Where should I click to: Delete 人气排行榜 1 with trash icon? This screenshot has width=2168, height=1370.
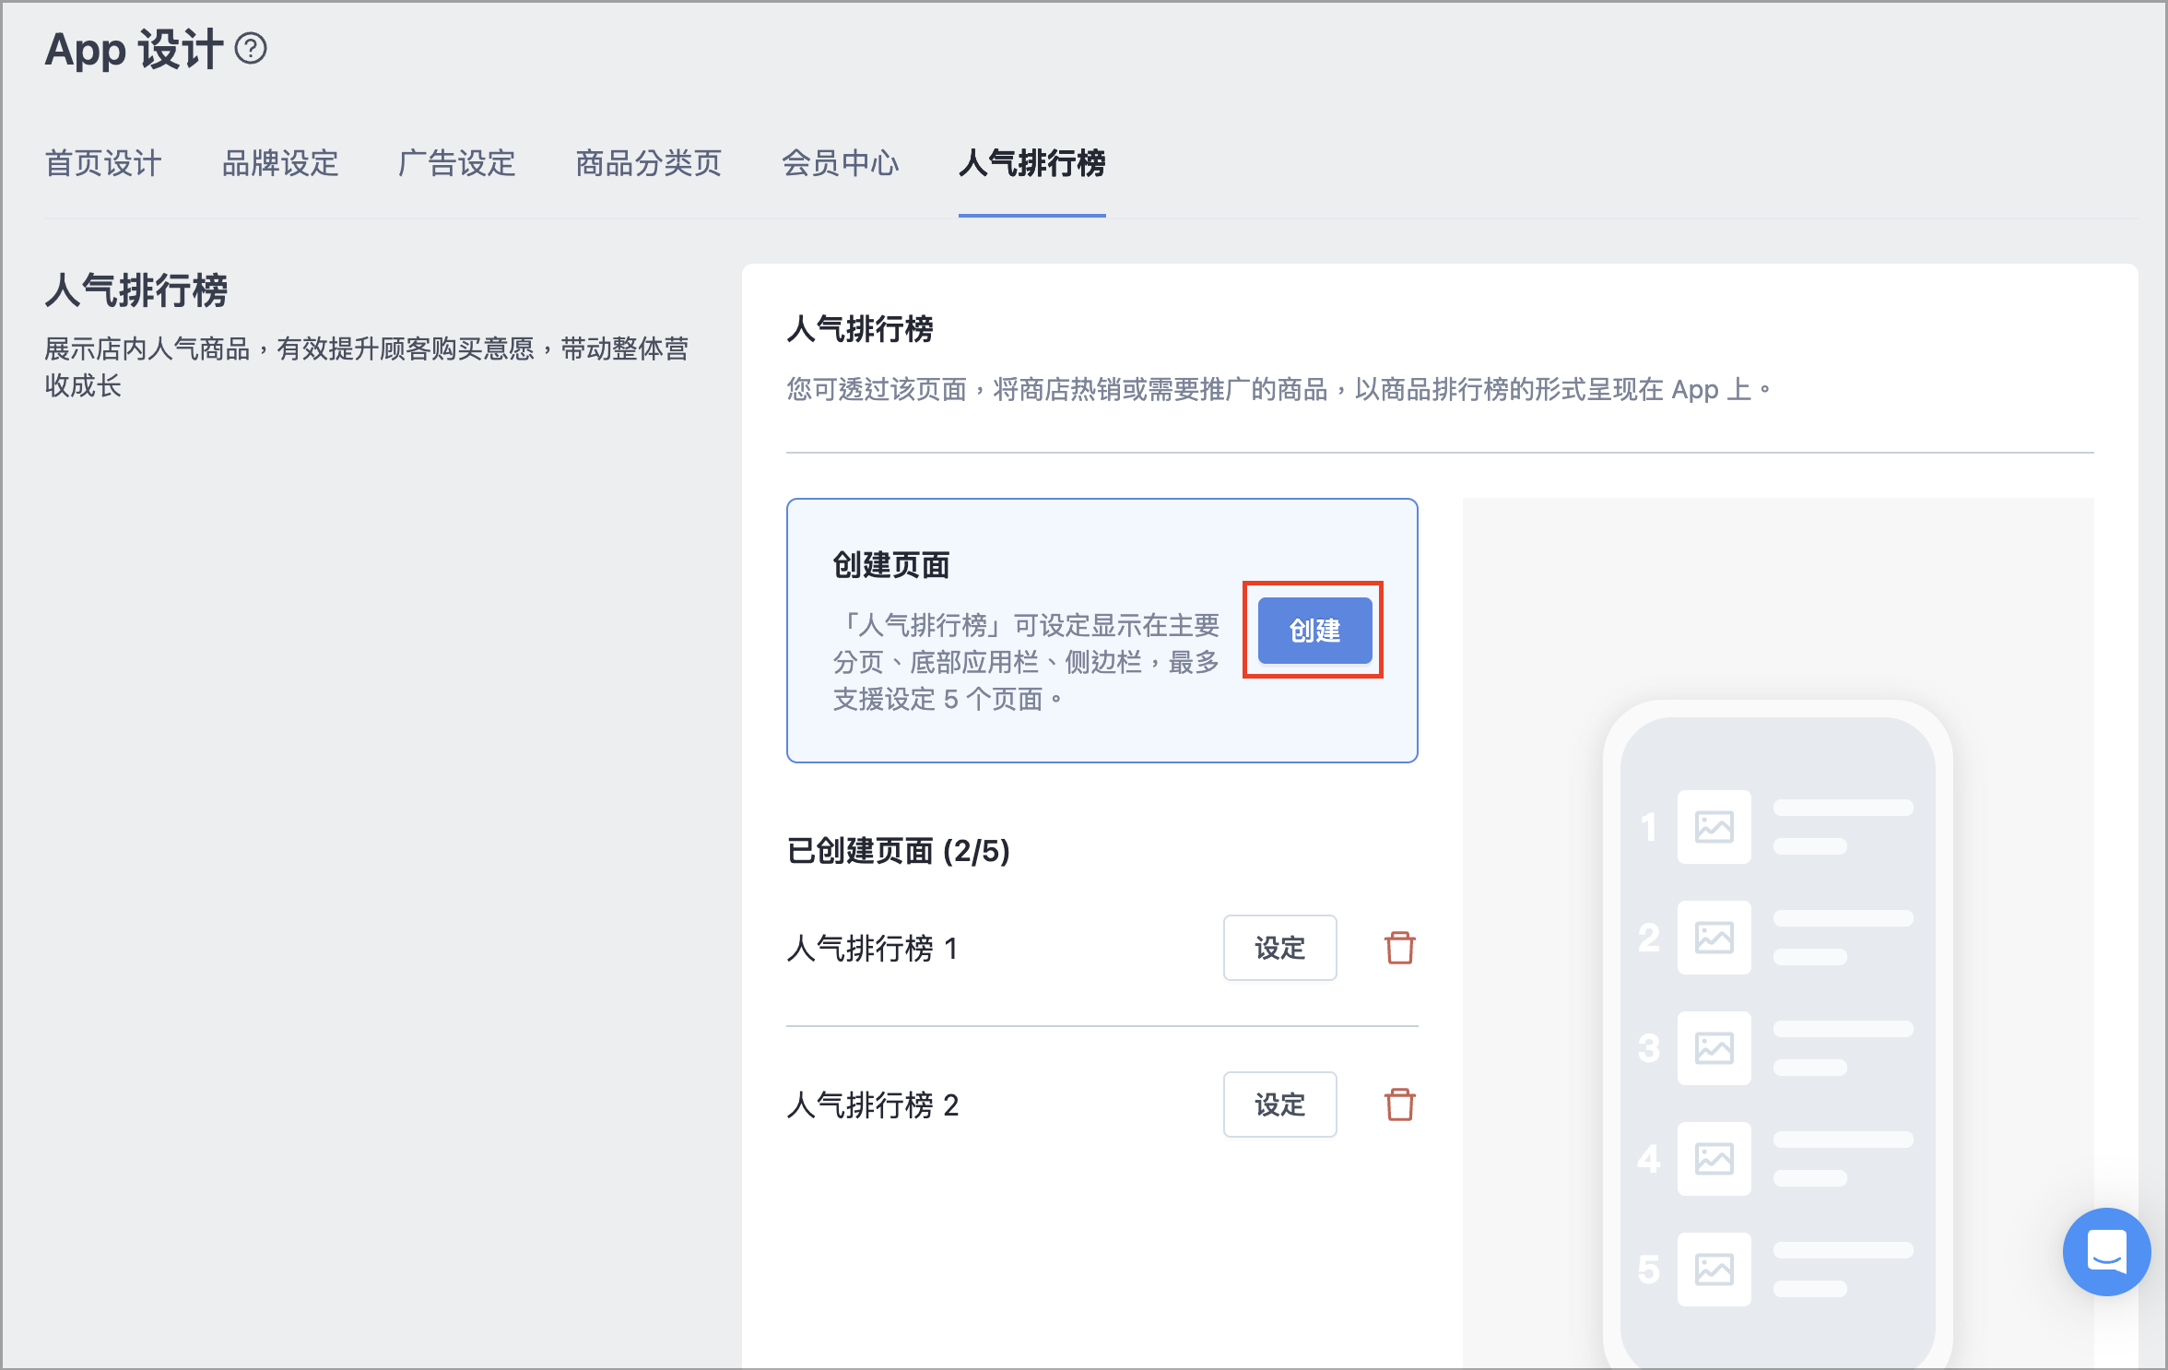pyautogui.click(x=1399, y=948)
